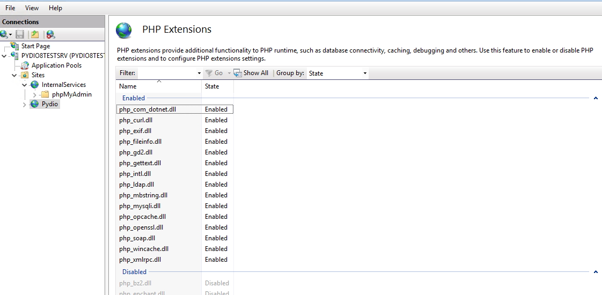Screen dimensions: 602x295
Task: Click the PHP Extensions globe icon
Action: pyautogui.click(x=123, y=31)
